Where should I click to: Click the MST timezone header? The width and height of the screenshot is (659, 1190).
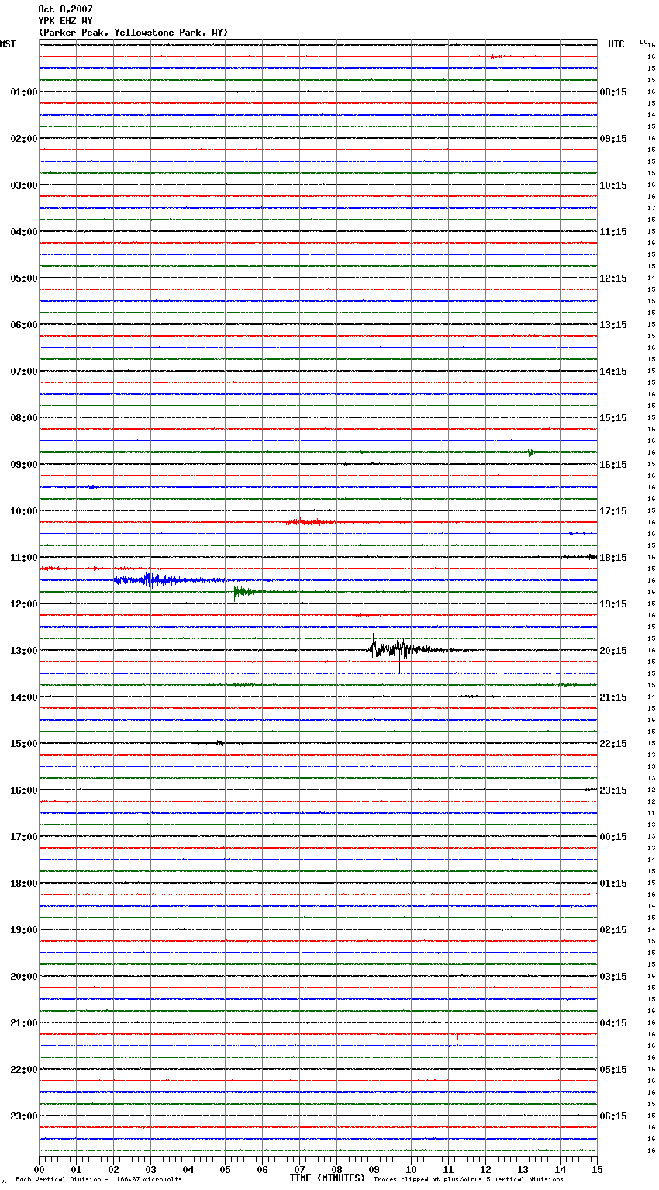click(8, 44)
